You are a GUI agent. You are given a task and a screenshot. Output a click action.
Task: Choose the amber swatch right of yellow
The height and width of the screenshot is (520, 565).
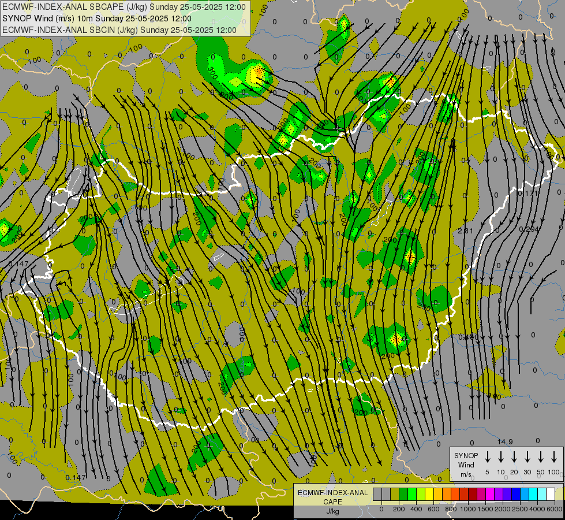(438, 494)
